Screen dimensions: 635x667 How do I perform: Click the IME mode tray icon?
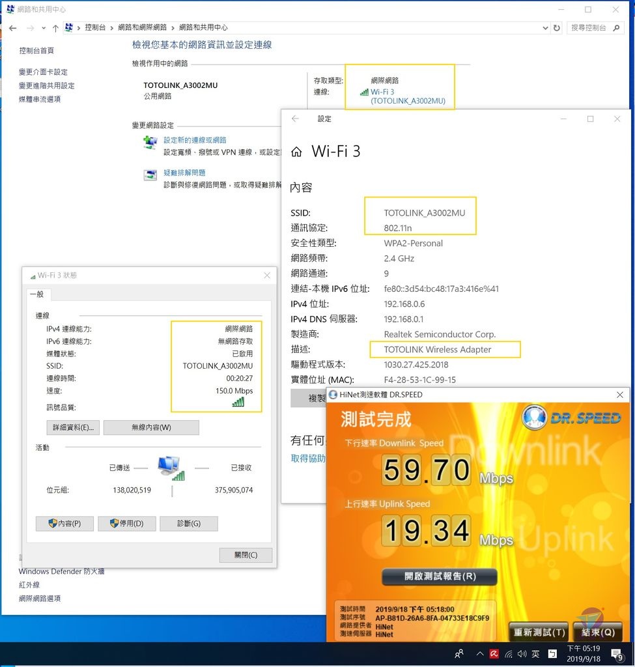click(552, 654)
